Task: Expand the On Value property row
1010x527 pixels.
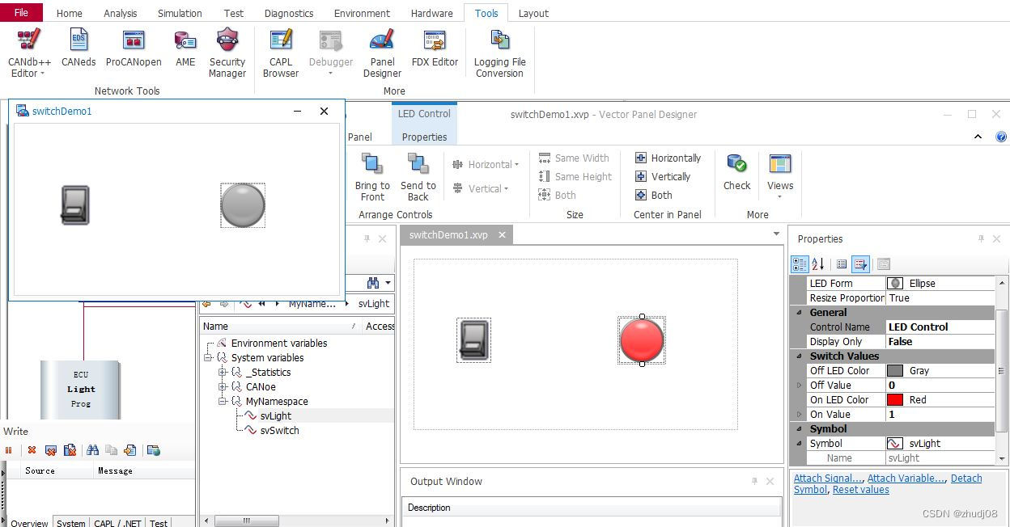Action: point(800,415)
